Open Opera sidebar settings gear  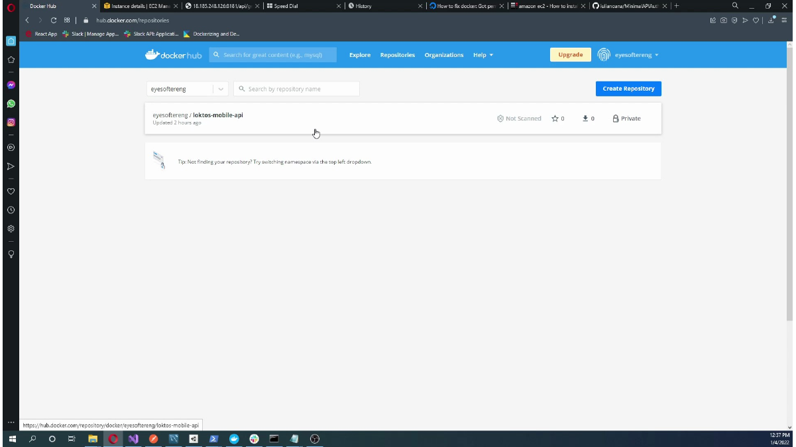[x=11, y=228]
